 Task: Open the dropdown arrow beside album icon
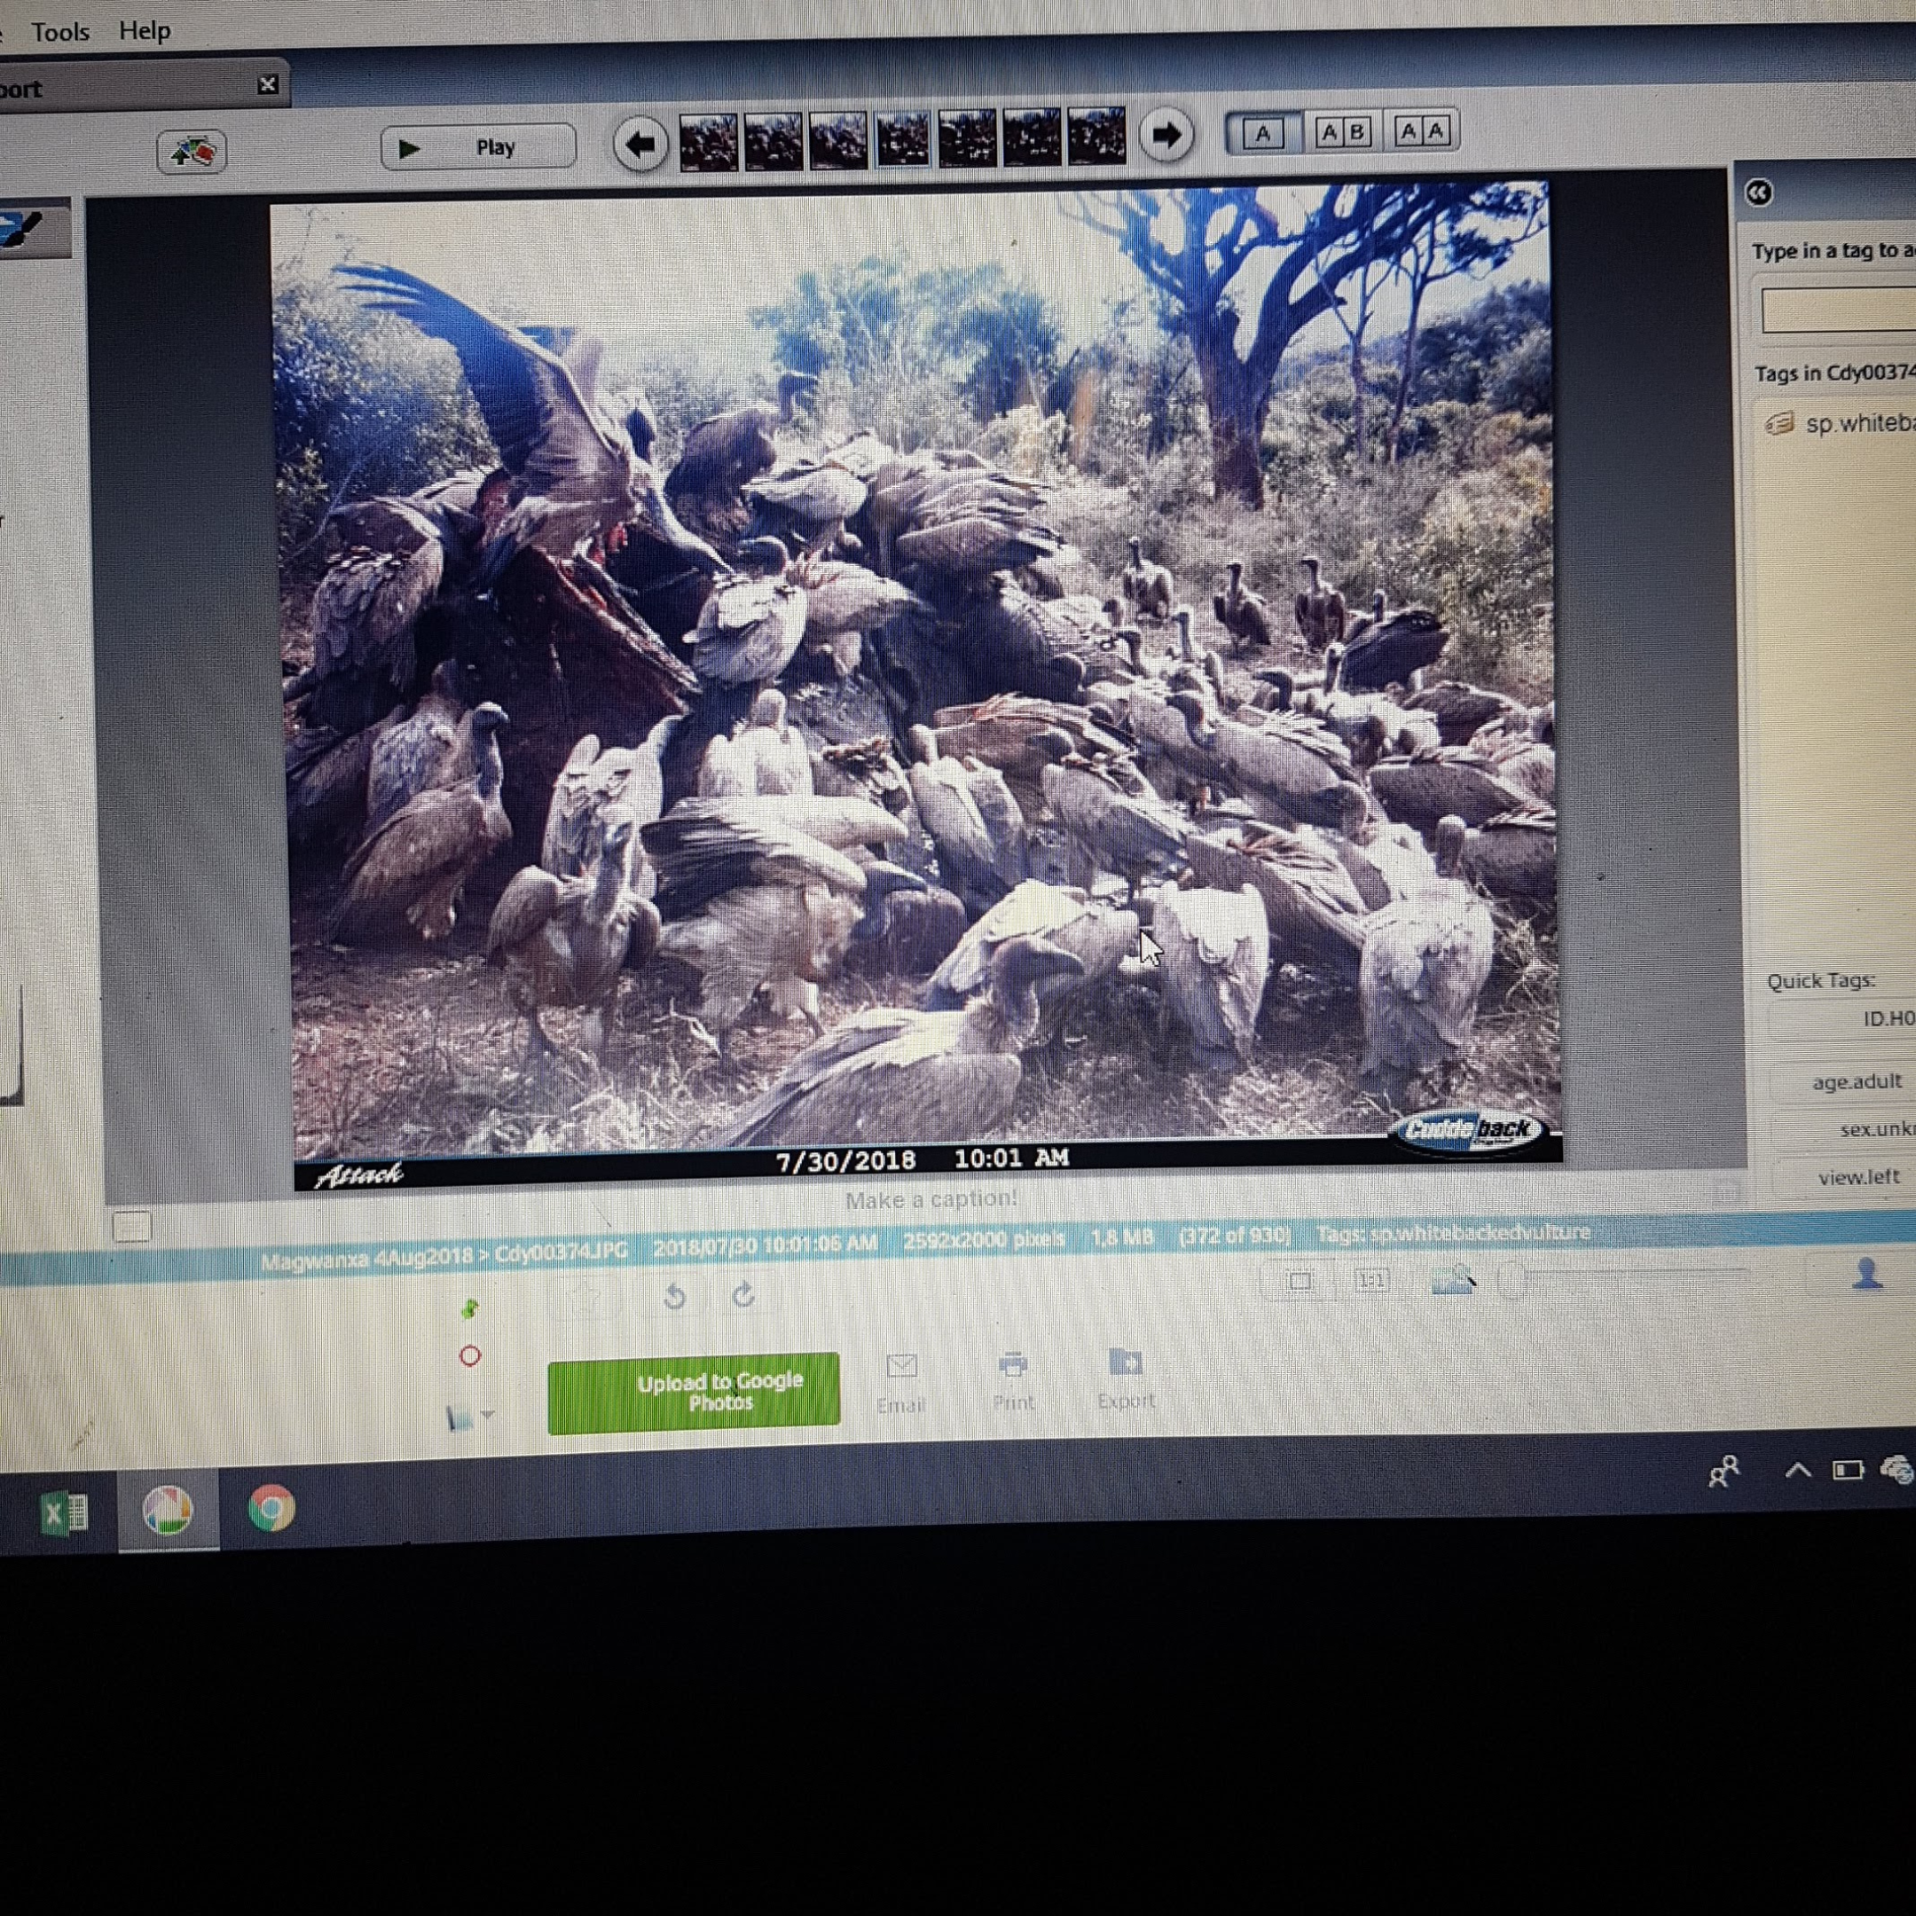click(487, 1415)
